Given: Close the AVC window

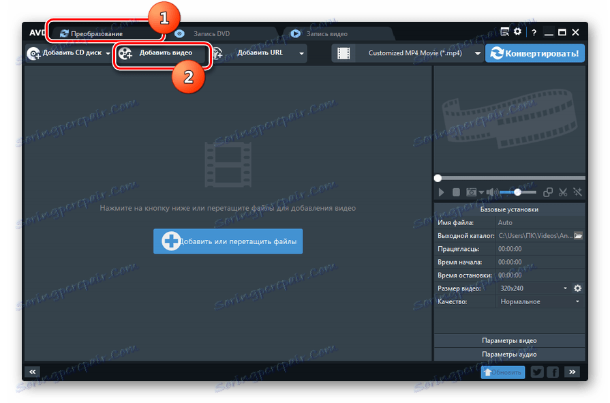Looking at the screenshot, I should point(576,33).
